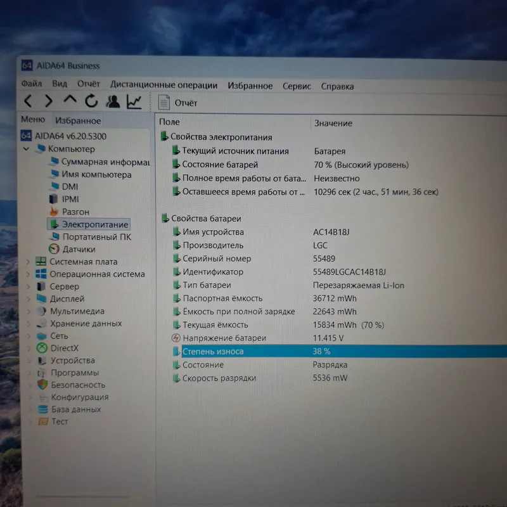507x507 pixels.
Task: Open the Сервис menu
Action: coord(297,86)
